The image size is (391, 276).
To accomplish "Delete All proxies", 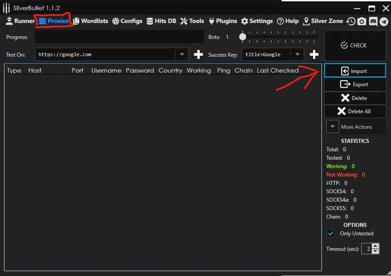I will click(x=355, y=111).
